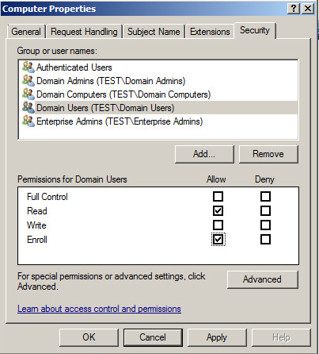
Task: Uncheck the Allow Read permission
Action: (x=218, y=211)
